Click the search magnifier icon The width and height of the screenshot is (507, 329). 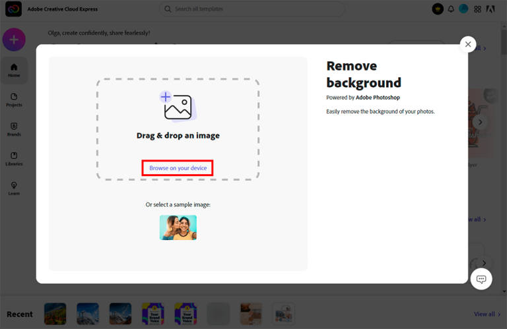pos(168,9)
